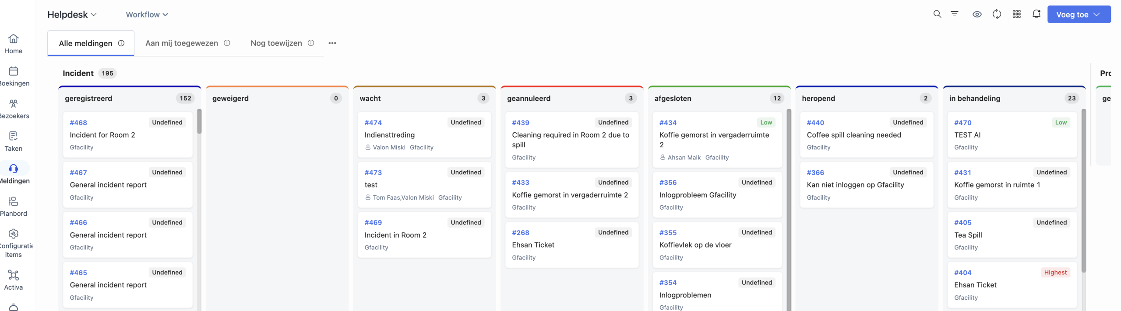Screen dimensions: 1121x311
Task: Open Taken in the sidebar
Action: (x=14, y=142)
